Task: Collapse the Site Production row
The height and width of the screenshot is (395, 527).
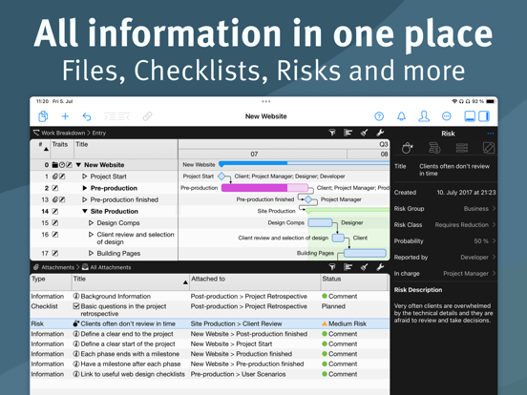Action: tap(85, 211)
